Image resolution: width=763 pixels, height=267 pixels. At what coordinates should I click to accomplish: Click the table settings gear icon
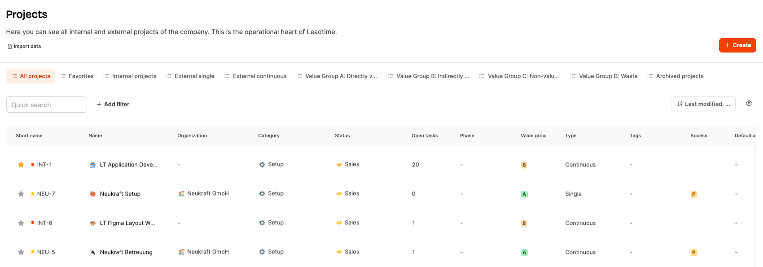point(749,104)
